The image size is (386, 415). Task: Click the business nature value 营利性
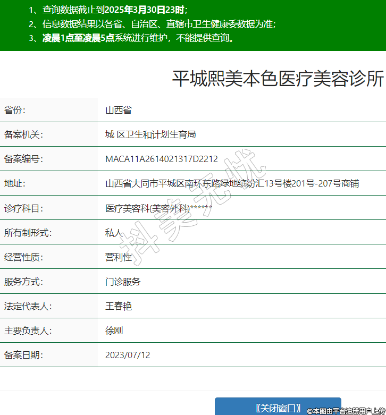[x=119, y=257]
